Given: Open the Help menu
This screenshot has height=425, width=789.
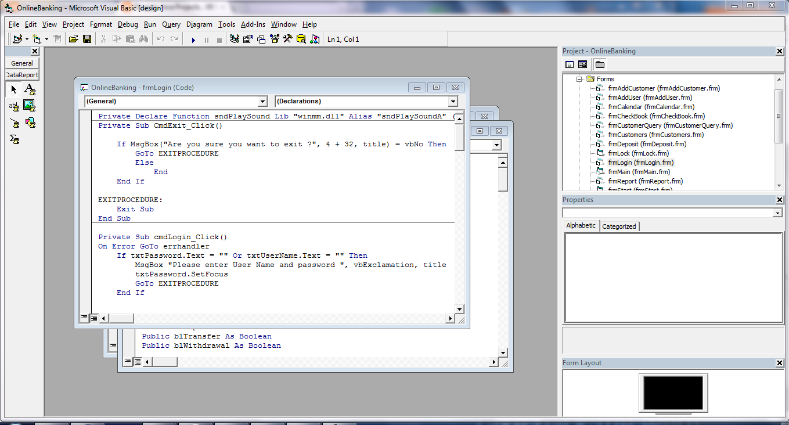Looking at the screenshot, I should coord(310,24).
